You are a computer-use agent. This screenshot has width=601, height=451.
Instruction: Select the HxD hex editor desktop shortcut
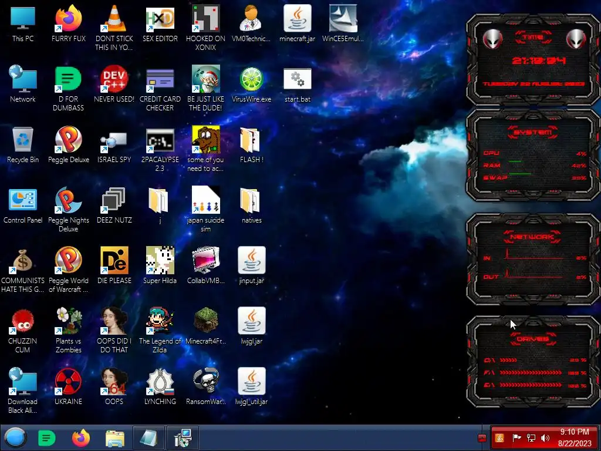[x=160, y=23]
